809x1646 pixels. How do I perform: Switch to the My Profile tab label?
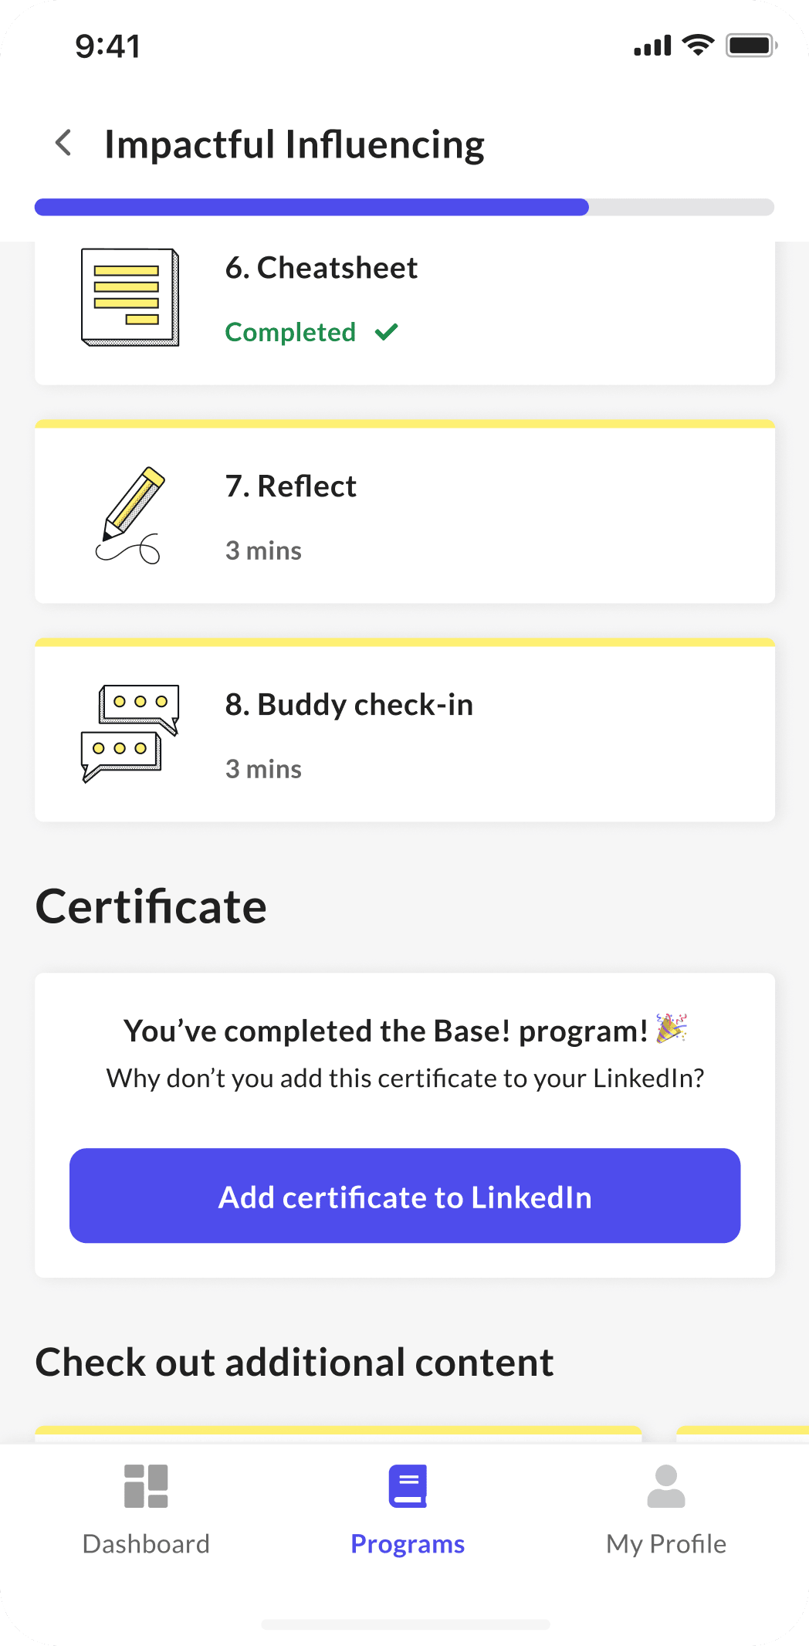[x=666, y=1544]
